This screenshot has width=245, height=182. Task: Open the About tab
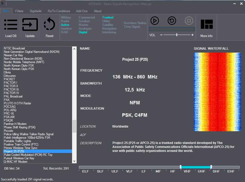click(x=97, y=11)
